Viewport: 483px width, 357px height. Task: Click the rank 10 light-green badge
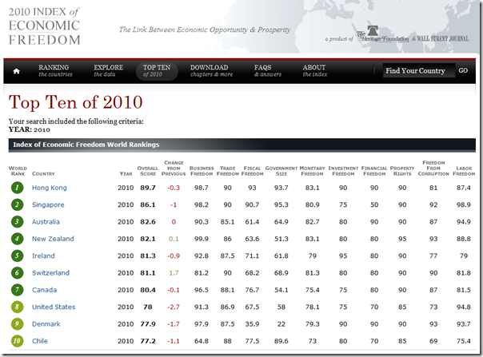click(18, 341)
